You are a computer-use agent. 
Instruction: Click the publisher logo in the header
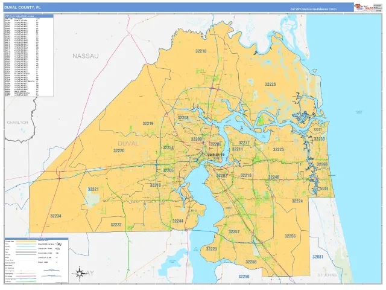[x=364, y=7]
